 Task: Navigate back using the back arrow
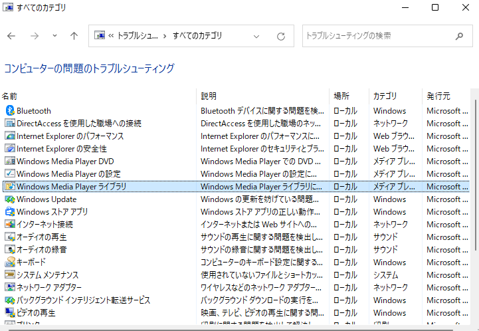pyautogui.click(x=11, y=36)
